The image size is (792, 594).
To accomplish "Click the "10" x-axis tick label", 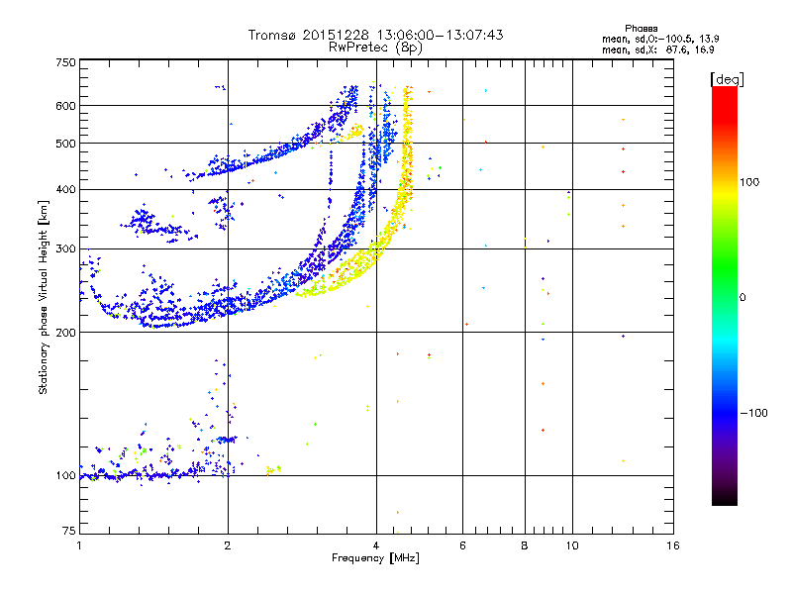I will click(x=572, y=545).
